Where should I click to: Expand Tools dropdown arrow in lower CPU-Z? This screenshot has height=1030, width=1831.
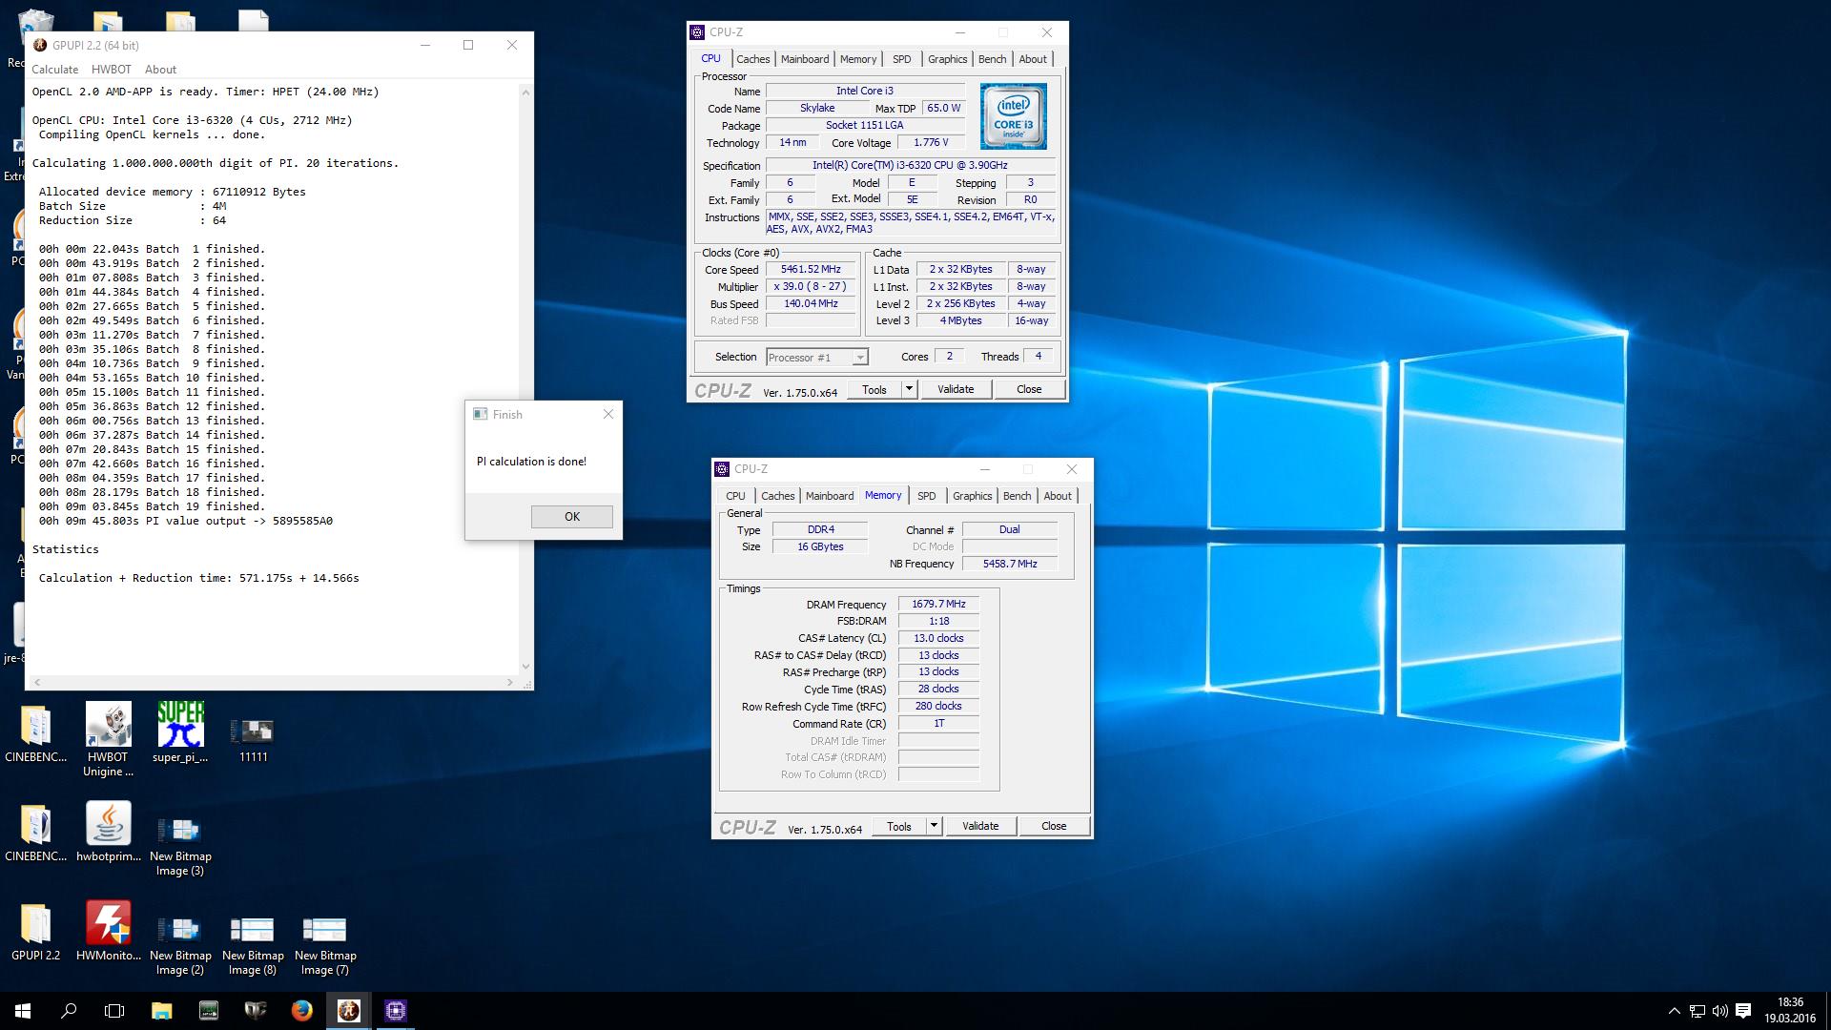tap(934, 826)
